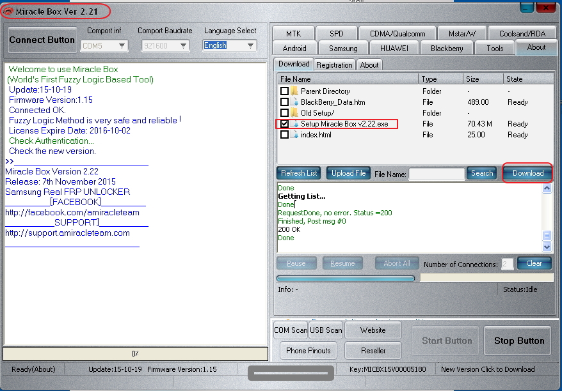Click the support.amiracleteam.com link text

pyautogui.click(x=67, y=233)
